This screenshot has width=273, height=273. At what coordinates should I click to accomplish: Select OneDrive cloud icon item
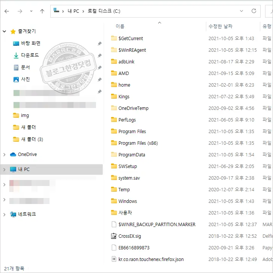point(23,154)
